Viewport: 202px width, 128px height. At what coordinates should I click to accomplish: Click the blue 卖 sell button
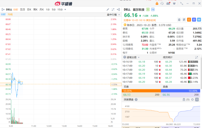[x=194, y=20]
